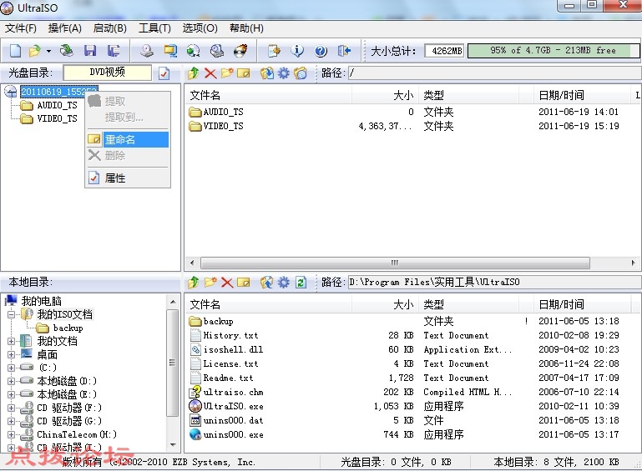Click the New image toolbar icon
The width and height of the screenshot is (642, 471).
15,51
